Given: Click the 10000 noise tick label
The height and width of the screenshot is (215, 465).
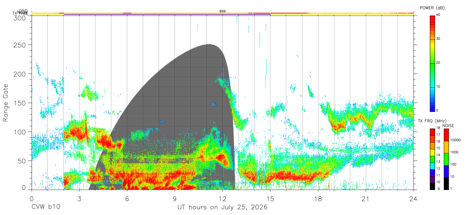Looking at the screenshot, I should pos(455,140).
